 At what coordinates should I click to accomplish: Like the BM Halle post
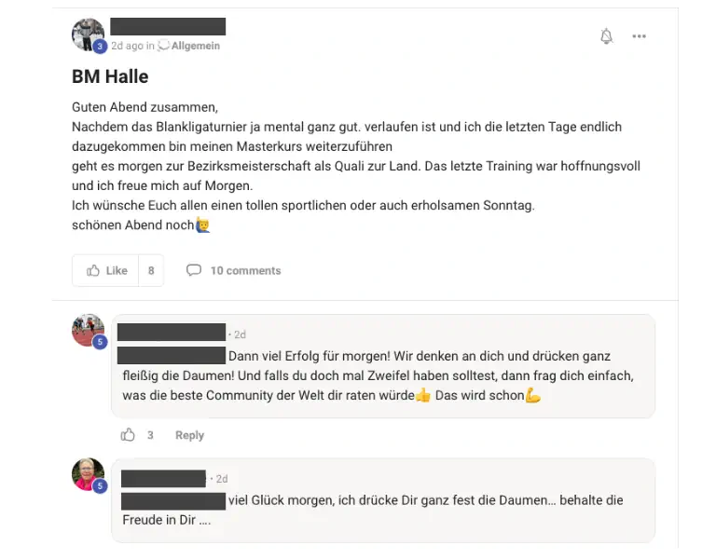(105, 270)
